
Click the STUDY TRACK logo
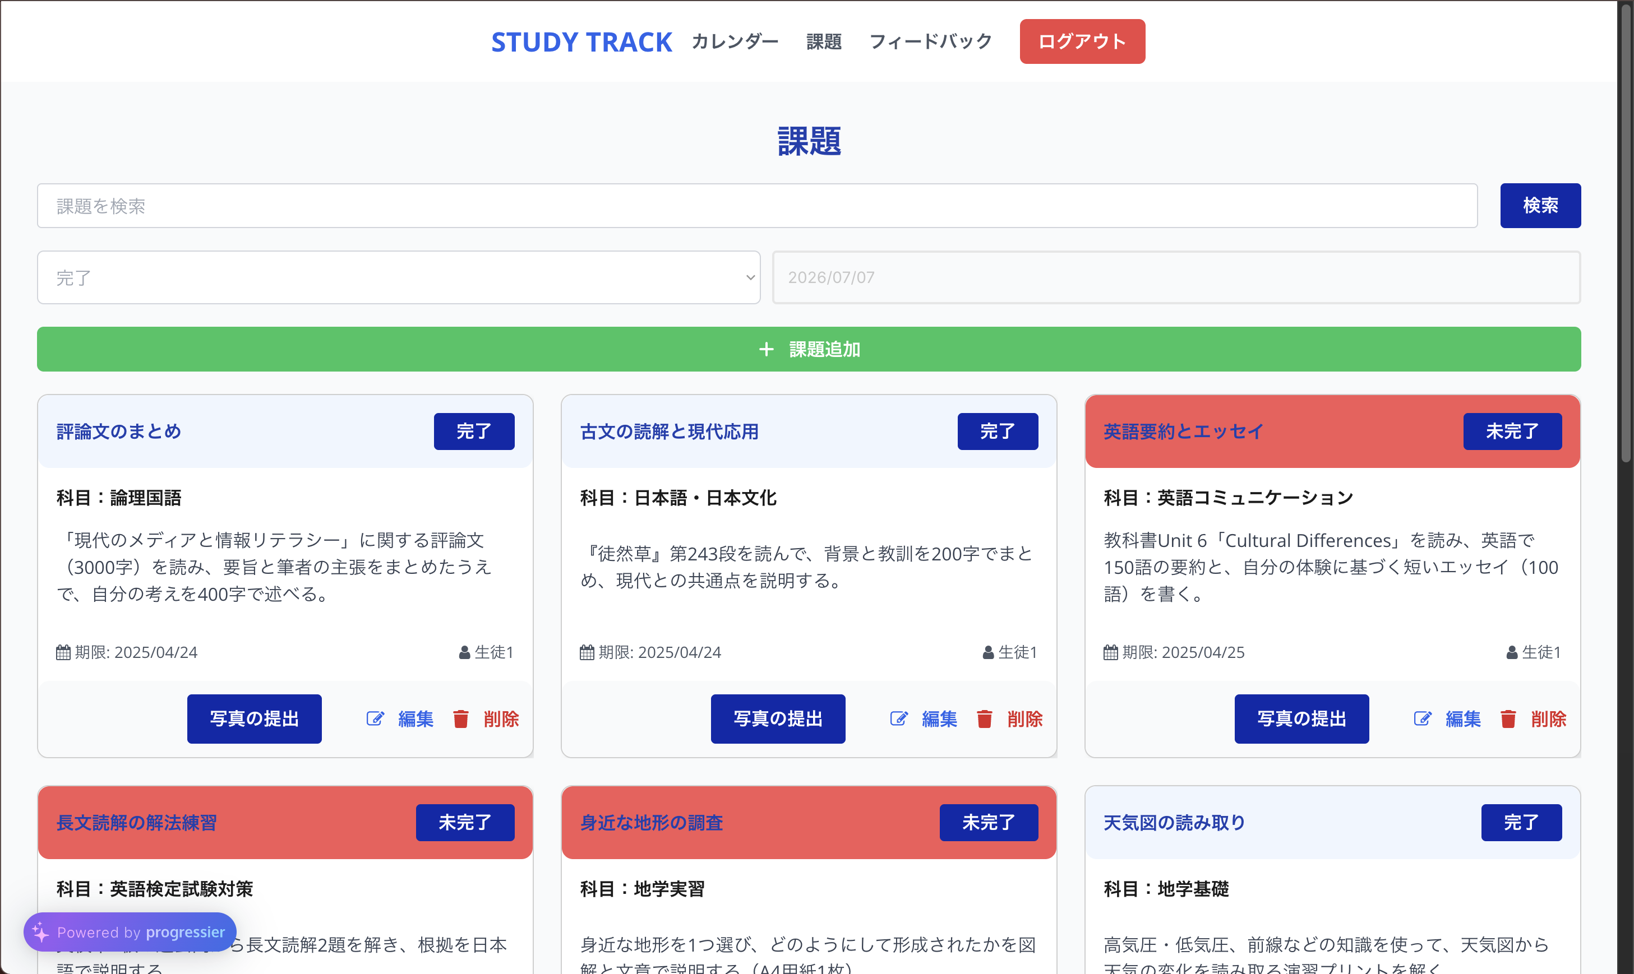pyautogui.click(x=581, y=42)
